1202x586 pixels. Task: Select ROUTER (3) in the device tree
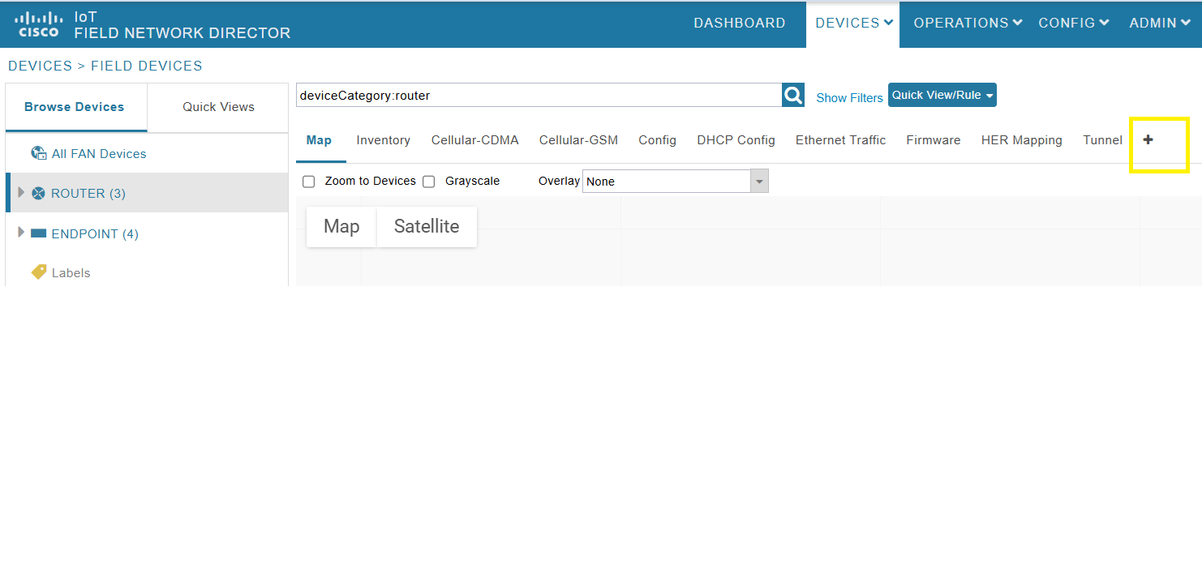[x=88, y=193]
